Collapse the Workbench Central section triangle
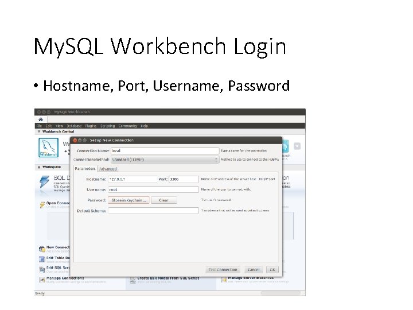The image size is (413, 310). click(x=39, y=131)
